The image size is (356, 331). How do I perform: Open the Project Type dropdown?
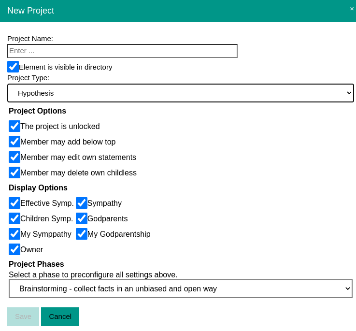[x=180, y=93]
